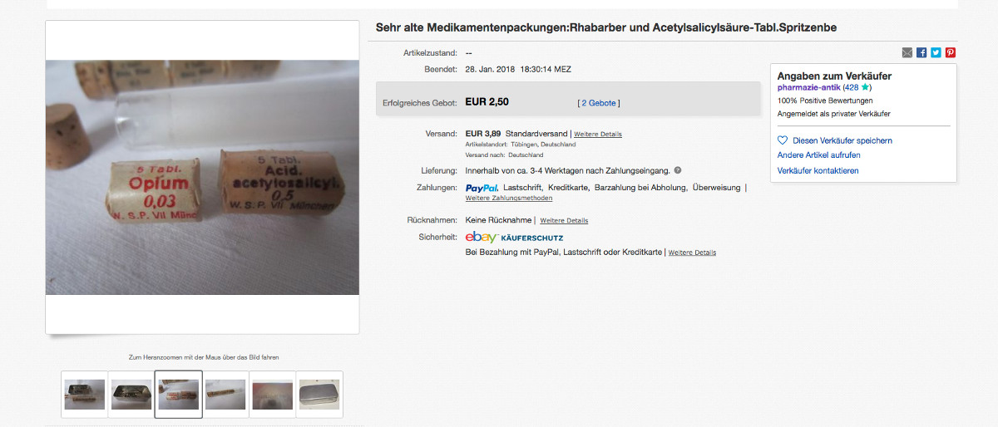Click 'Verkäufer kontaktieren' link

(x=818, y=170)
